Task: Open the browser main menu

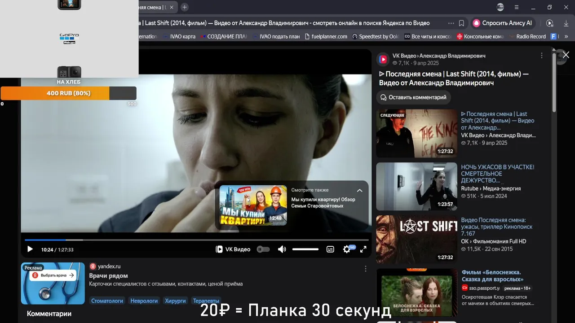Action: (x=517, y=7)
